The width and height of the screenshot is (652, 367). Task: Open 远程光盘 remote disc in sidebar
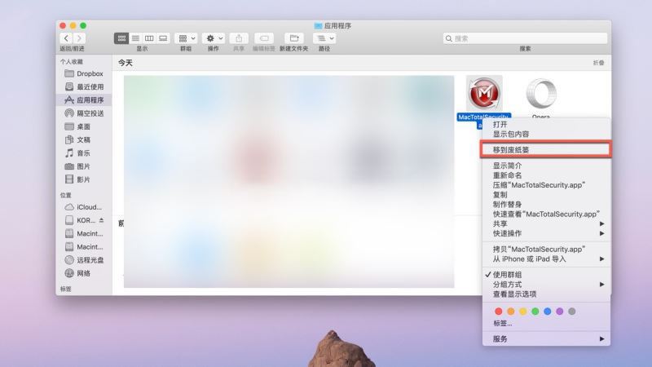pyautogui.click(x=84, y=260)
